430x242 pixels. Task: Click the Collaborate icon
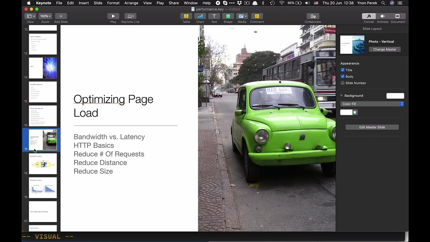(x=313, y=16)
